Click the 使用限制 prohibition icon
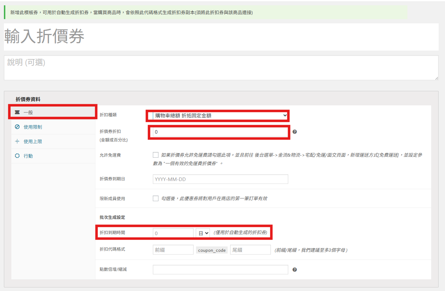The width and height of the screenshot is (445, 291). 17,127
